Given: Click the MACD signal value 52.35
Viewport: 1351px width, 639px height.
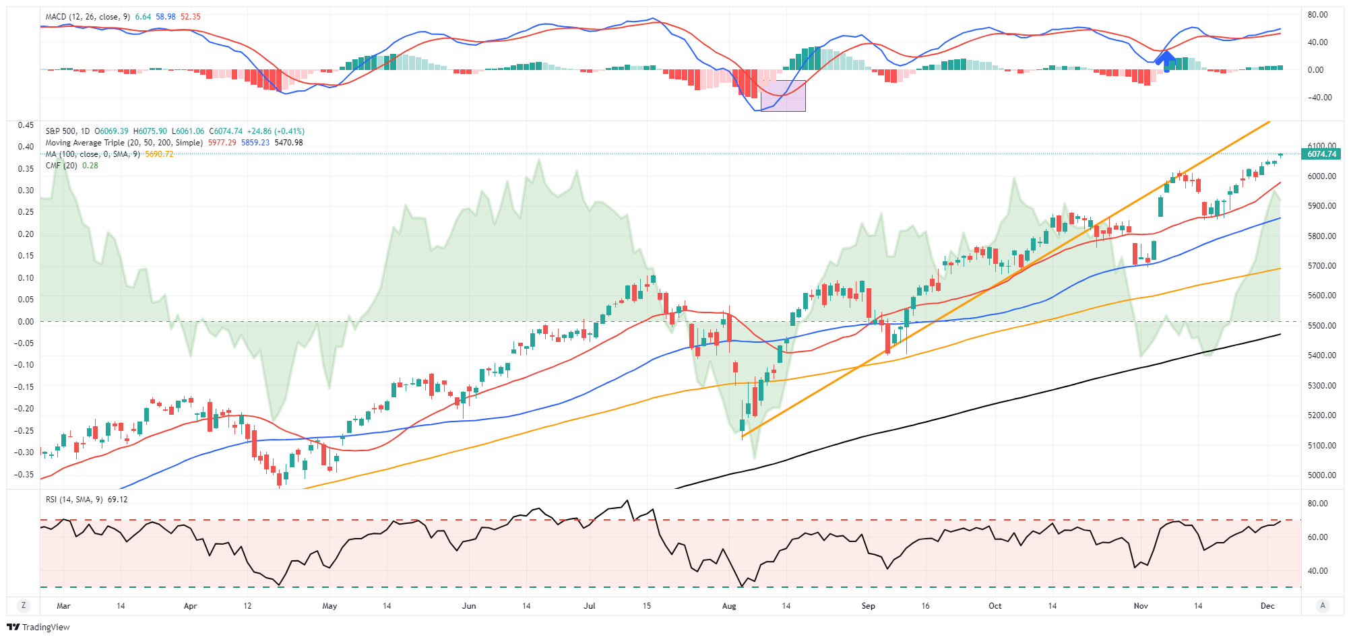Looking at the screenshot, I should point(191,17).
